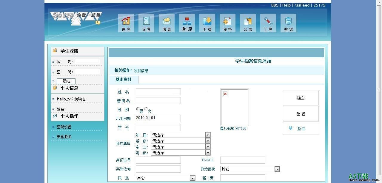Screen dimensions: 382x183
Task: Open the 工具 tools icon
Action: (x=268, y=23)
